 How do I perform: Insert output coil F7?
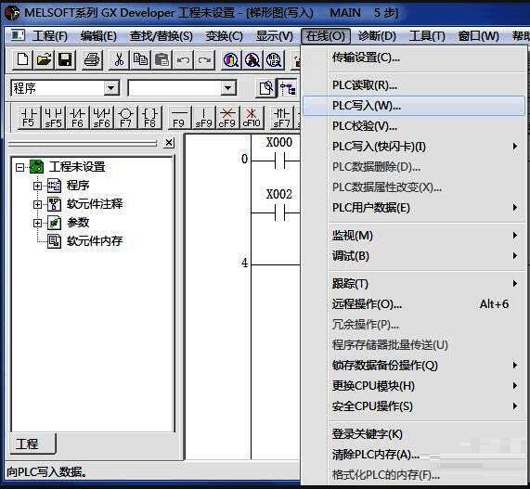pos(125,118)
